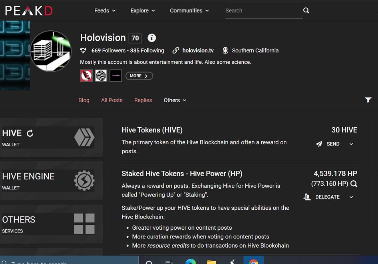Open the Explore dropdown menu
This screenshot has width=378, height=264.
(143, 11)
